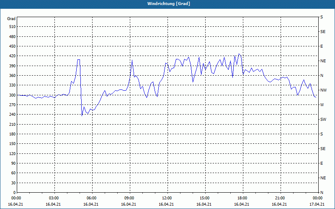The width and height of the screenshot is (335, 209).
Task: Select the y-axis value "0"
Action: 14,193
